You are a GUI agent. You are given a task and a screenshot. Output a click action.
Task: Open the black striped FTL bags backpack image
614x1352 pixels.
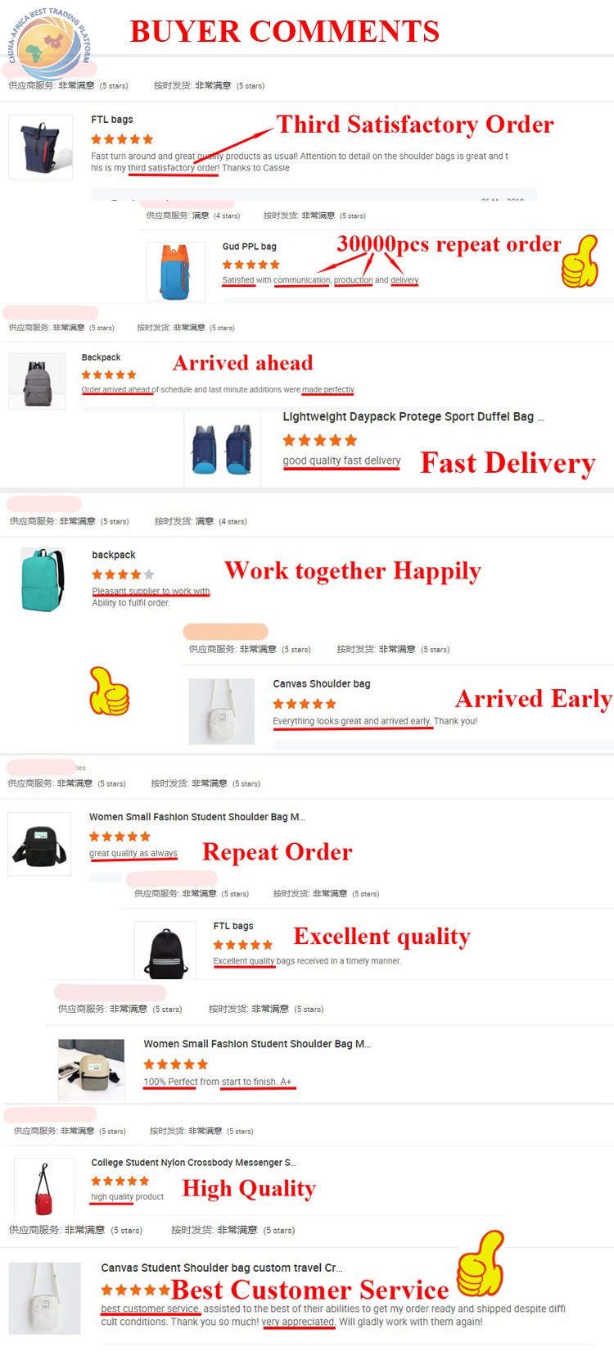pyautogui.click(x=166, y=951)
